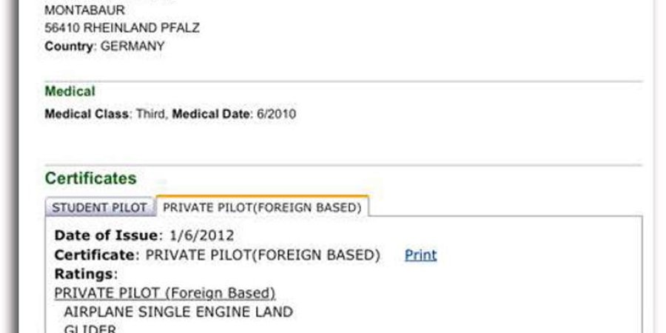Click the Certificates section heading
The height and width of the screenshot is (333, 666).
(x=90, y=178)
